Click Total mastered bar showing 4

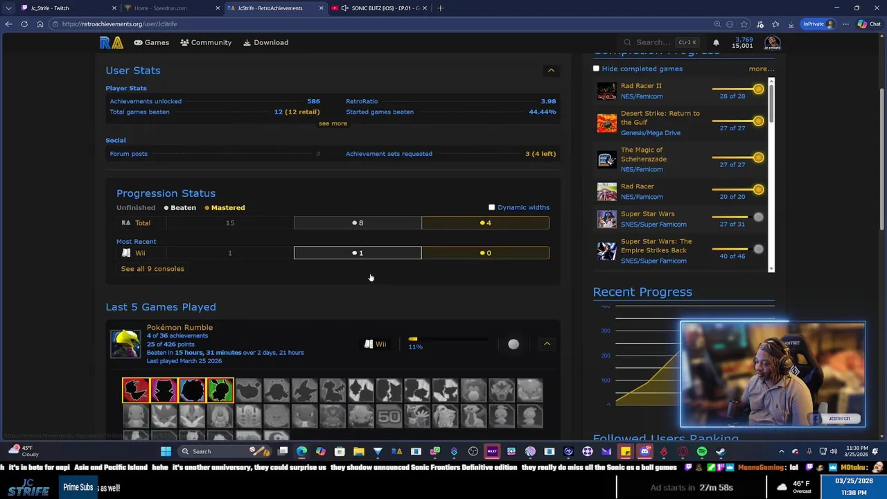coord(485,223)
